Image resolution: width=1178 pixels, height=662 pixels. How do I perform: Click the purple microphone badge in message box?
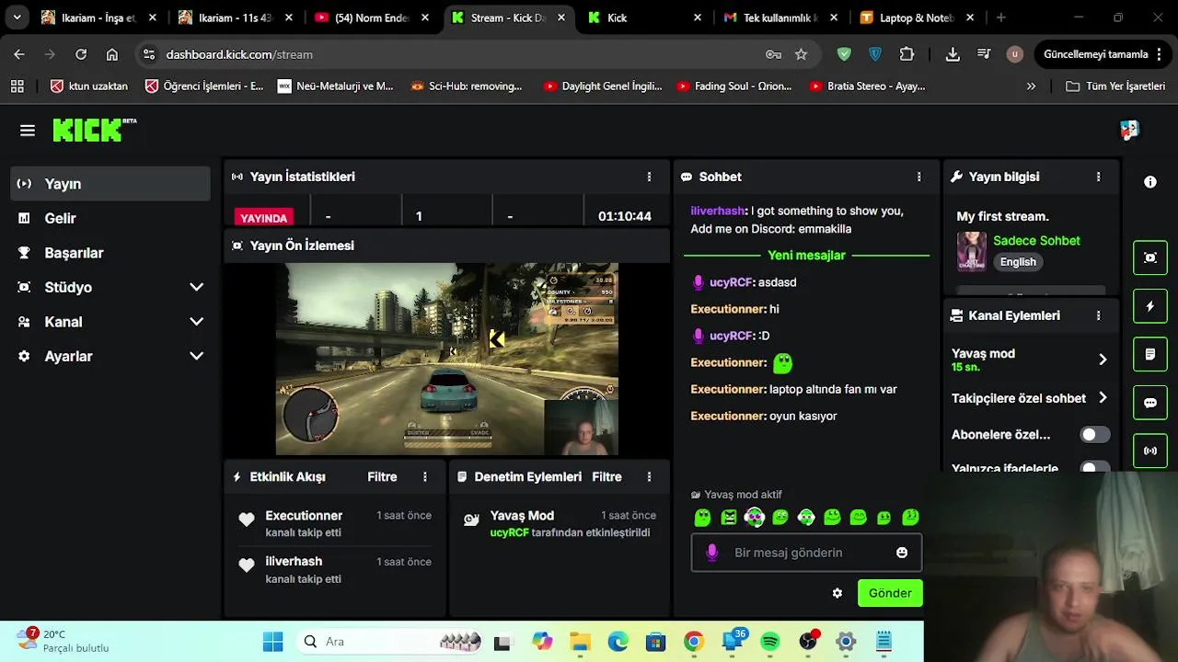(711, 553)
